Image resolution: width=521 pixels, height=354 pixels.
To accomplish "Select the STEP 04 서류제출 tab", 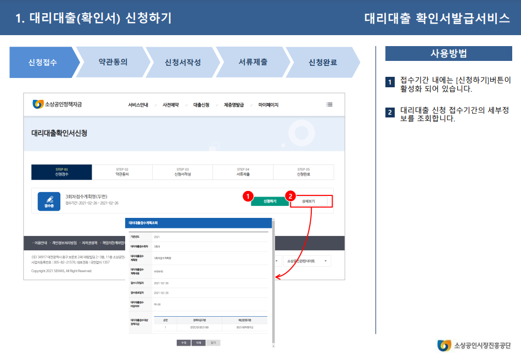I will pyautogui.click(x=243, y=172).
